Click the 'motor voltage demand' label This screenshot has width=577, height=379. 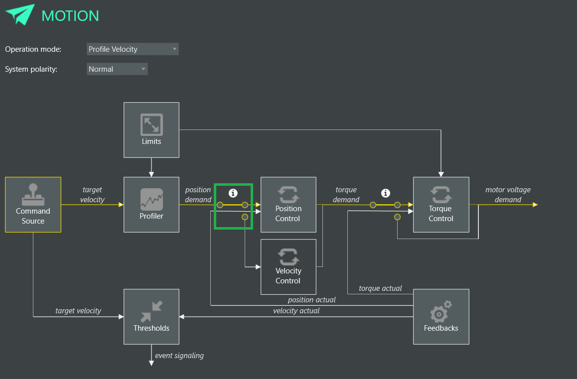click(x=508, y=195)
